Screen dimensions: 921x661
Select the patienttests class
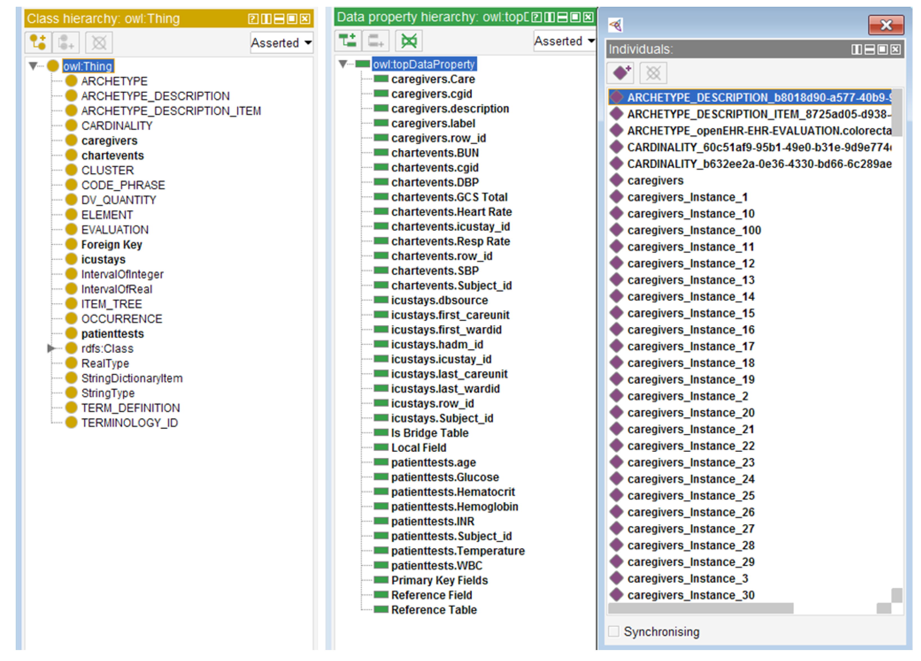point(112,334)
